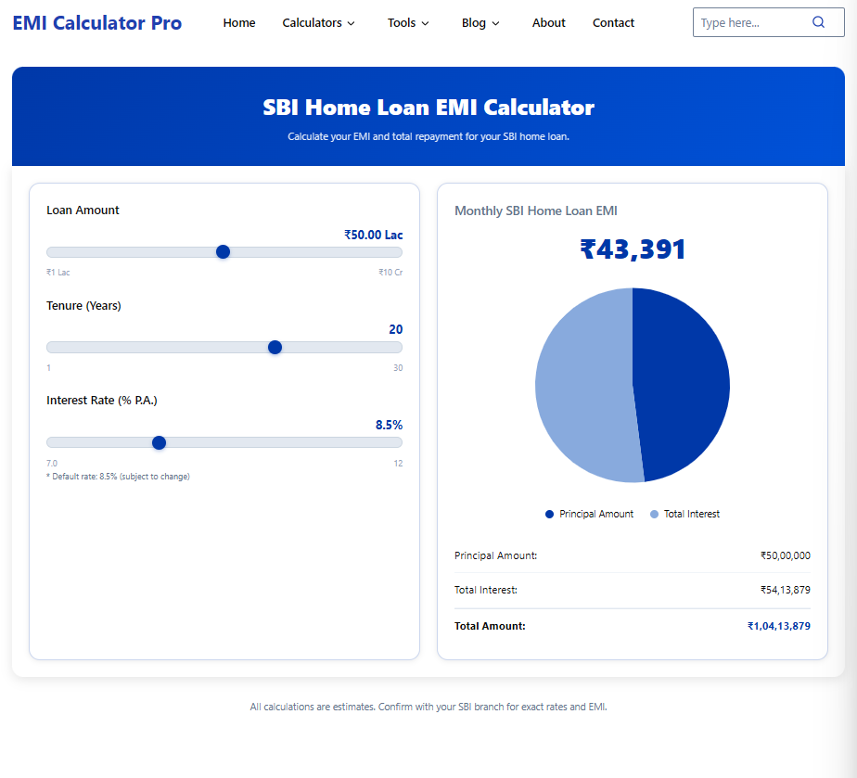Adjust the Loan Amount slider thumb

click(223, 251)
